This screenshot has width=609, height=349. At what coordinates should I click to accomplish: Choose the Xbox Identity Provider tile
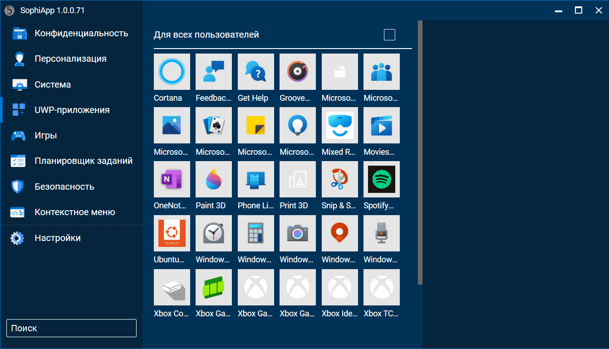[340, 287]
